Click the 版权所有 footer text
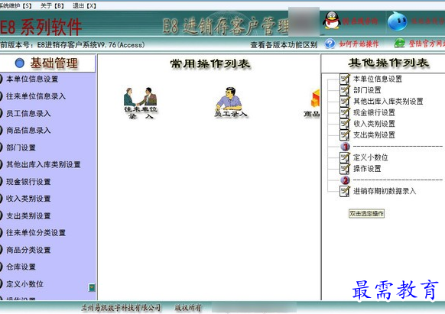Viewport: 445px width, 314px height. pos(188,307)
